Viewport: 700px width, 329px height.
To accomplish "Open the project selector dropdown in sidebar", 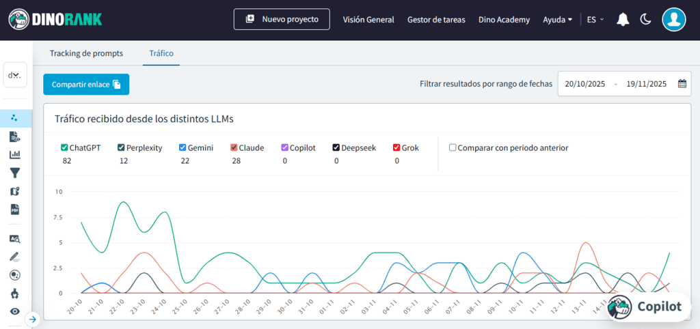I will pyautogui.click(x=15, y=75).
